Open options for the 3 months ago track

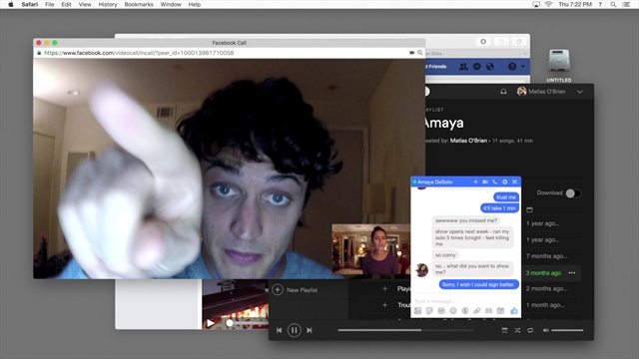572,272
